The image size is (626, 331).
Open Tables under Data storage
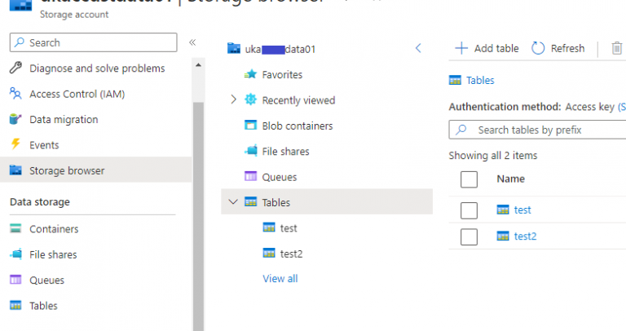point(43,306)
